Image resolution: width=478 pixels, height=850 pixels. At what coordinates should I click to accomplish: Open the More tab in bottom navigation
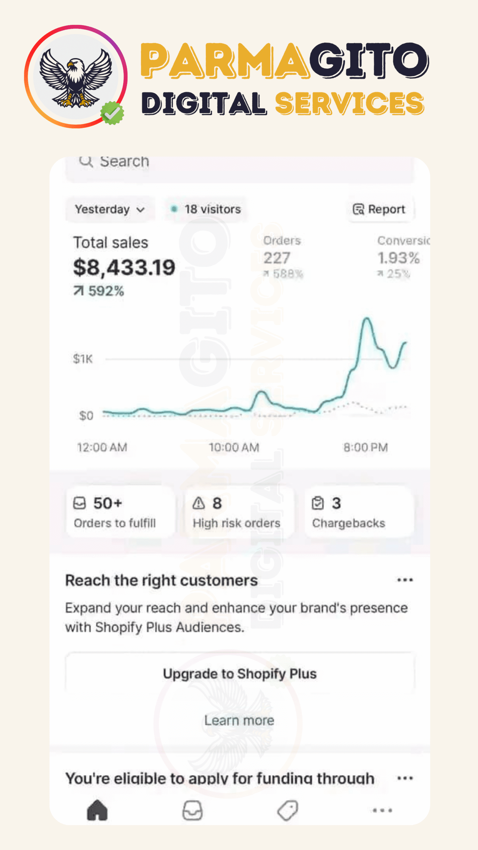click(x=382, y=810)
